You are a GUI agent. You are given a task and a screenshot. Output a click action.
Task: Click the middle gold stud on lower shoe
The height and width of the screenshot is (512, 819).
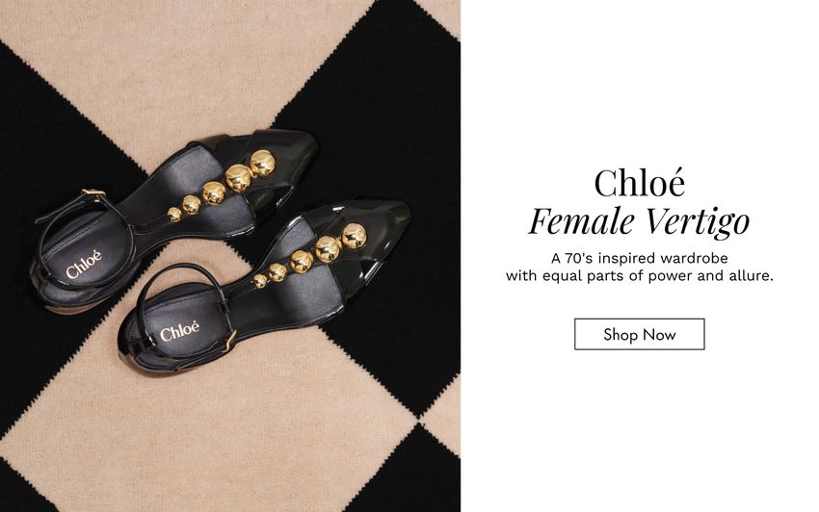tap(302, 261)
